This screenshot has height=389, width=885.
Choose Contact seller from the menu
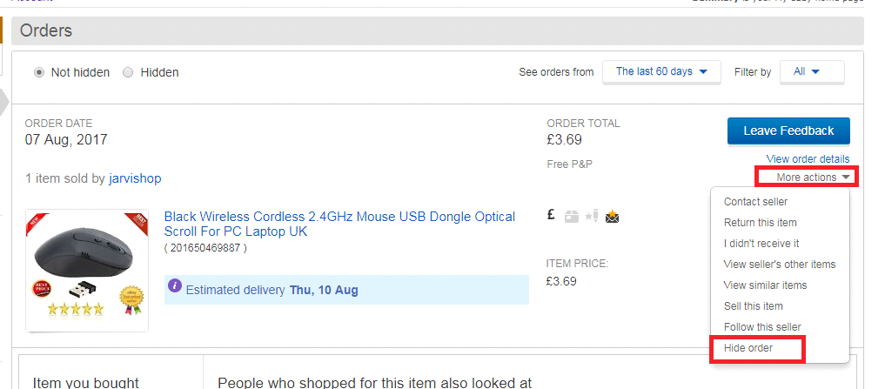click(x=755, y=202)
